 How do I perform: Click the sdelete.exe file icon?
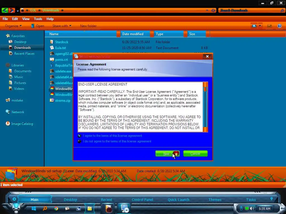pos(52,71)
